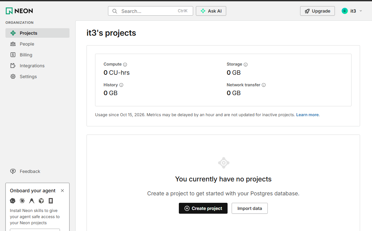Viewport: 372px width, 231px height.
Task: Open Integrations page
Action: pyautogui.click(x=37, y=66)
